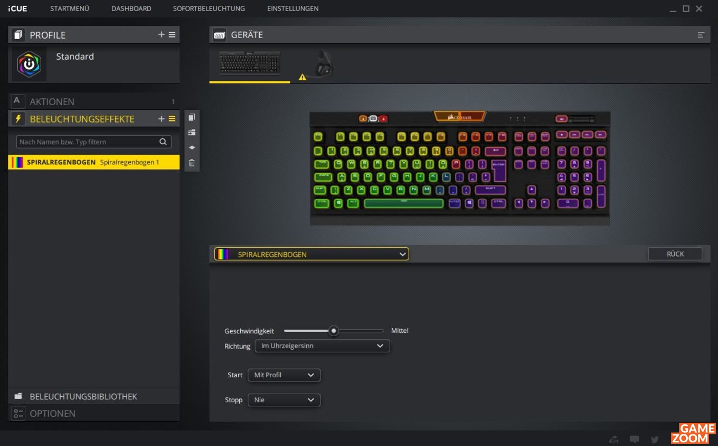Select the Corsair logo light zone
This screenshot has width=718, height=446.
[460, 117]
